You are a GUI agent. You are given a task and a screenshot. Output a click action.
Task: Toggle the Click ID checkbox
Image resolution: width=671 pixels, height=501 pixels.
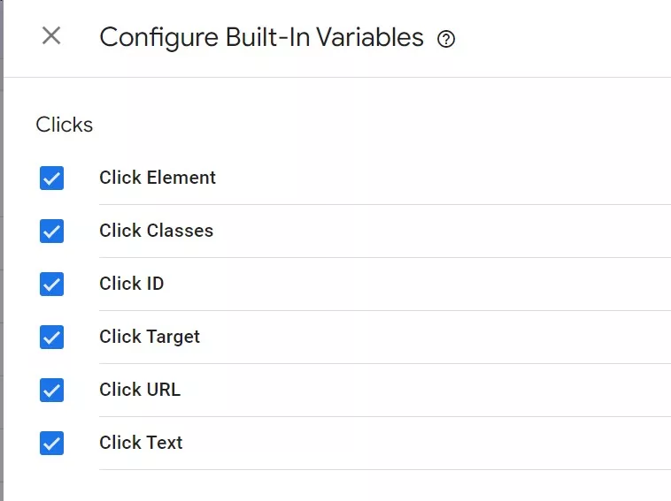tap(51, 284)
